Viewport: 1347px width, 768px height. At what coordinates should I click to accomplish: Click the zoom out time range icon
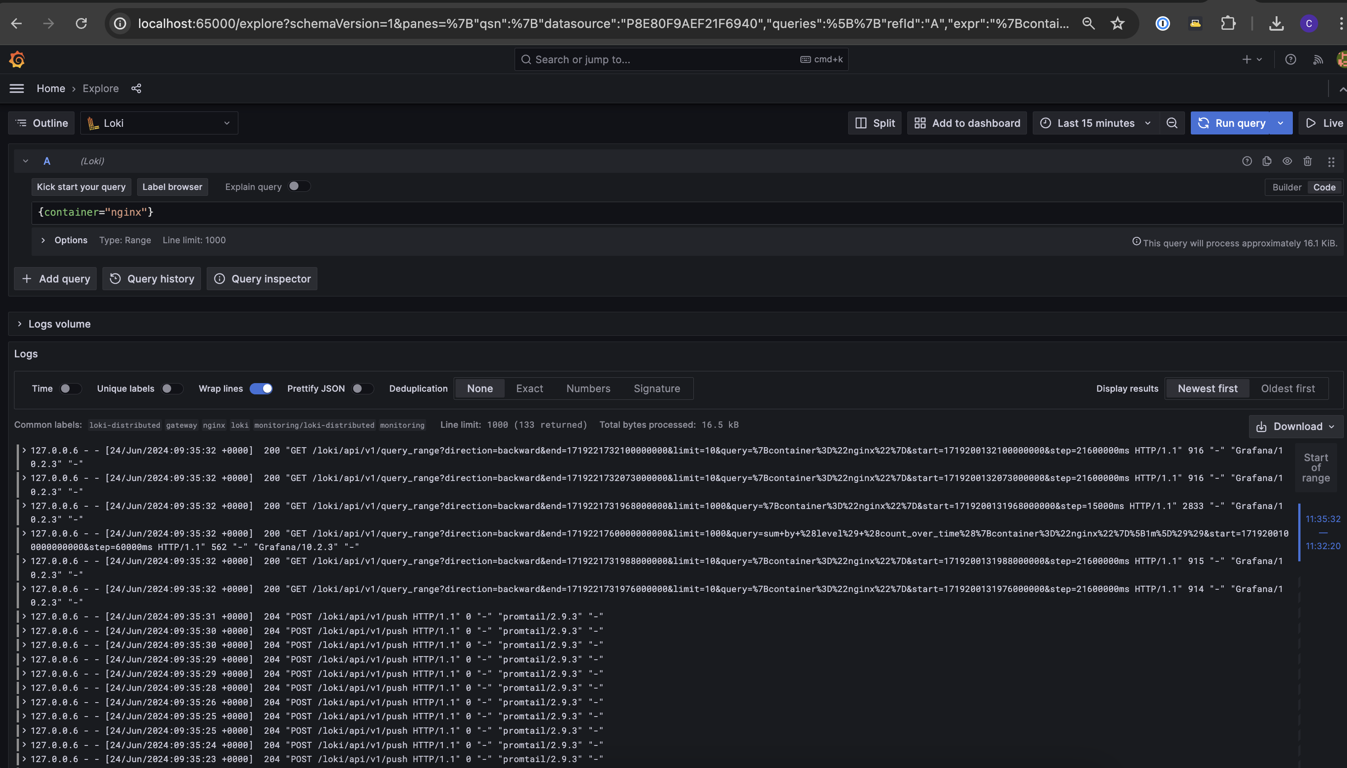[x=1172, y=123]
